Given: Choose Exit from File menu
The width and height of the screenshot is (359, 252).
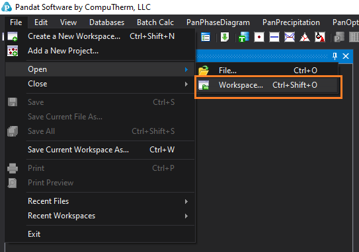Looking at the screenshot, I should [x=100, y=234].
